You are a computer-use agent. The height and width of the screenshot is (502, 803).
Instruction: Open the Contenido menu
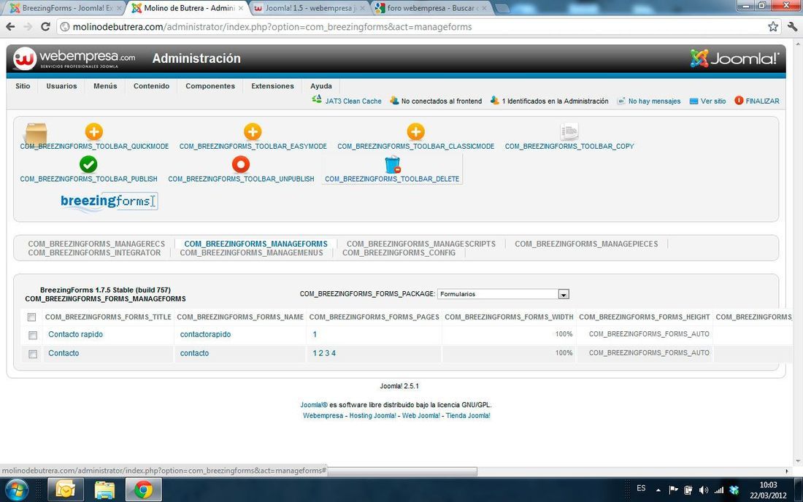(152, 86)
